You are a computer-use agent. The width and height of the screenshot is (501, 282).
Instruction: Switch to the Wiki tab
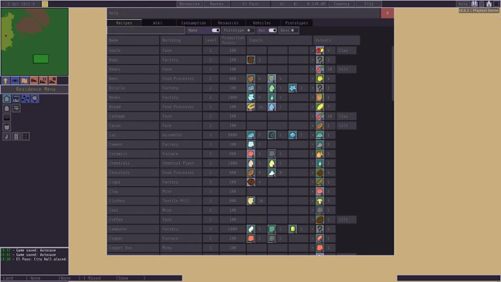pos(157,23)
